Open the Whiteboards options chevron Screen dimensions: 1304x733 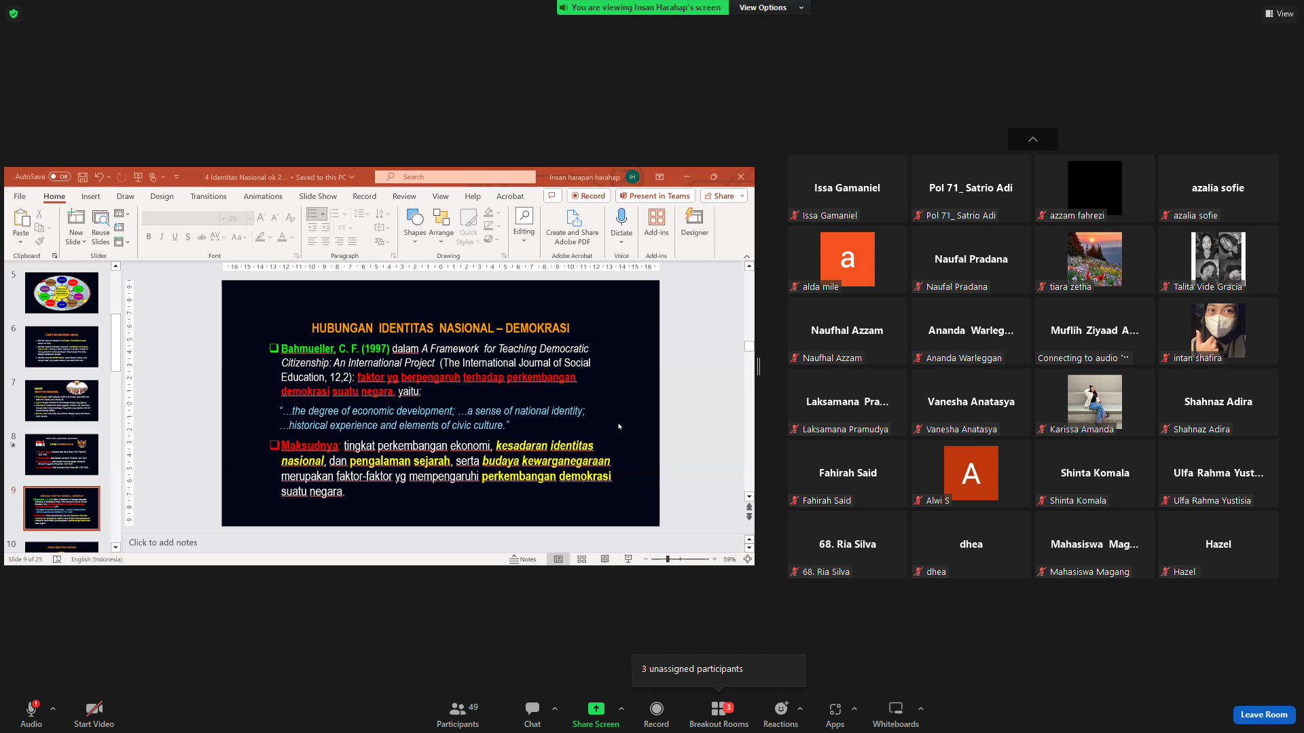pyautogui.click(x=921, y=709)
